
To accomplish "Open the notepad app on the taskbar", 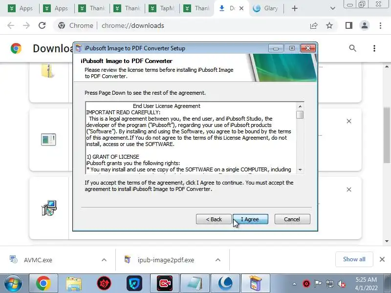I will coord(195,283).
